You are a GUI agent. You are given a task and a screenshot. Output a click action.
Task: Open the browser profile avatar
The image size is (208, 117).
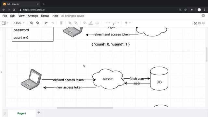tap(199, 10)
